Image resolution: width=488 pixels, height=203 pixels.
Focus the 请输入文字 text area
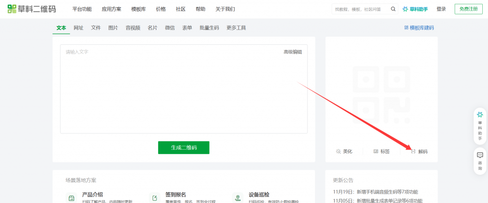coord(184,89)
